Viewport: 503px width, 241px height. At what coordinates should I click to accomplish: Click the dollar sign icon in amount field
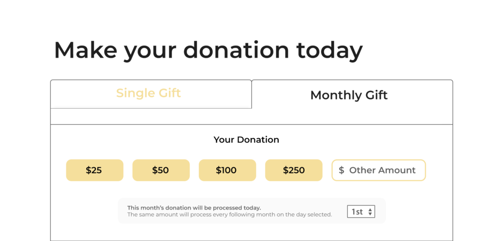pyautogui.click(x=341, y=170)
